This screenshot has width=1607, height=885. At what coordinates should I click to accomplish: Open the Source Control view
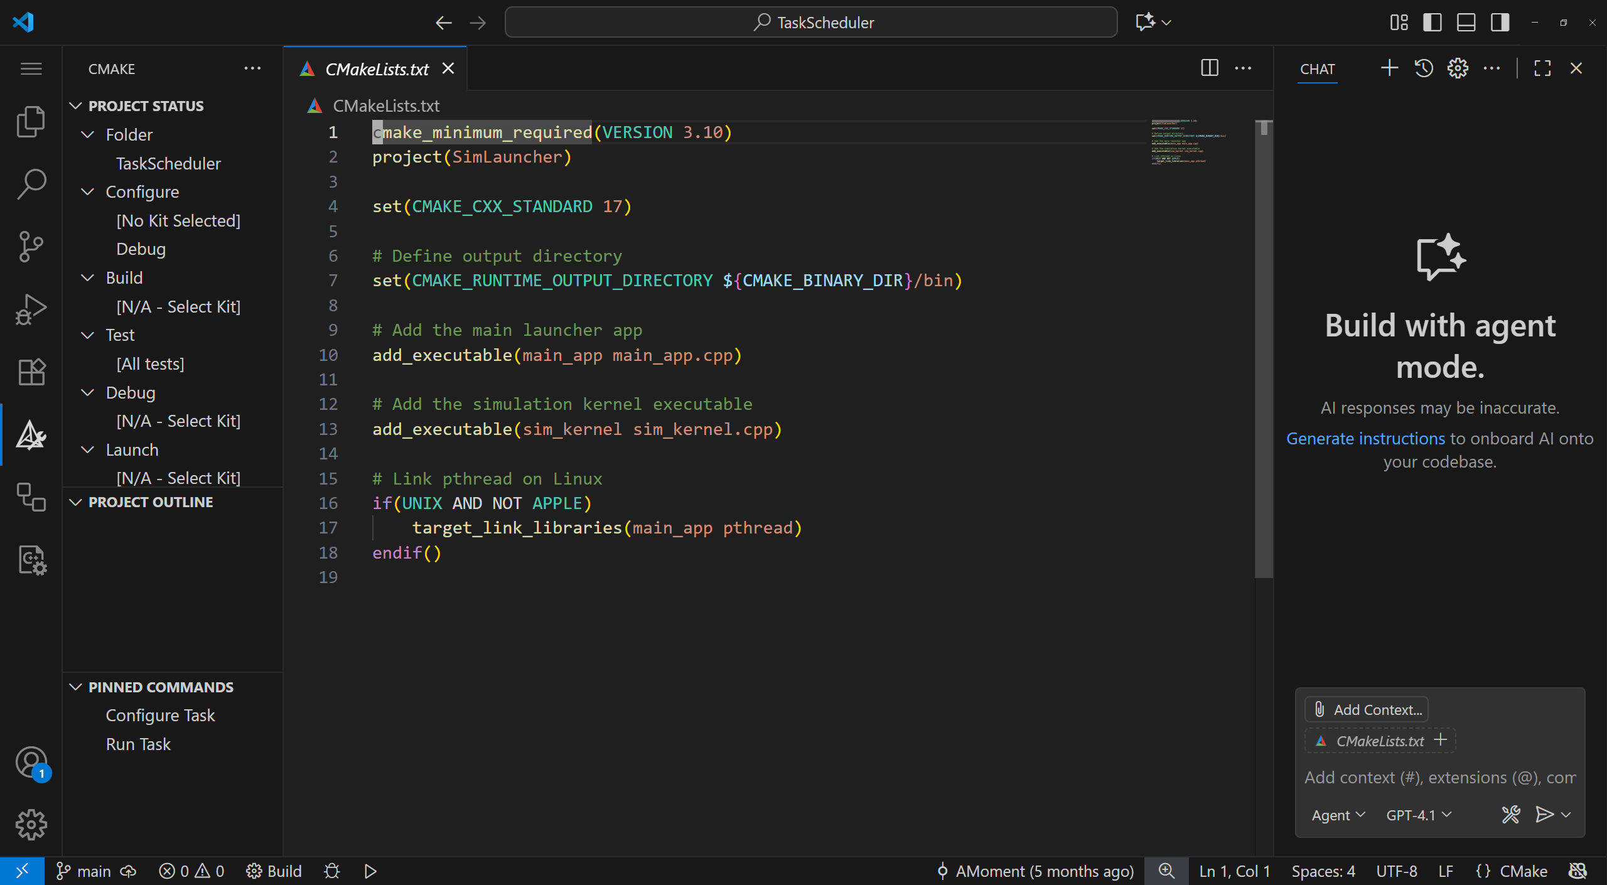[x=31, y=246]
